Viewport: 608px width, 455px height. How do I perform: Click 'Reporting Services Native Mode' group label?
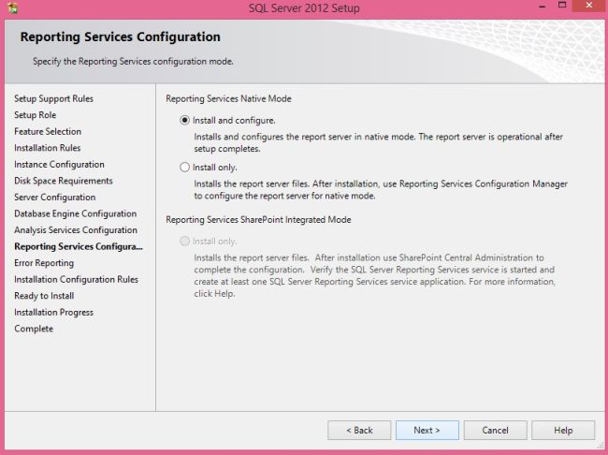(x=229, y=98)
